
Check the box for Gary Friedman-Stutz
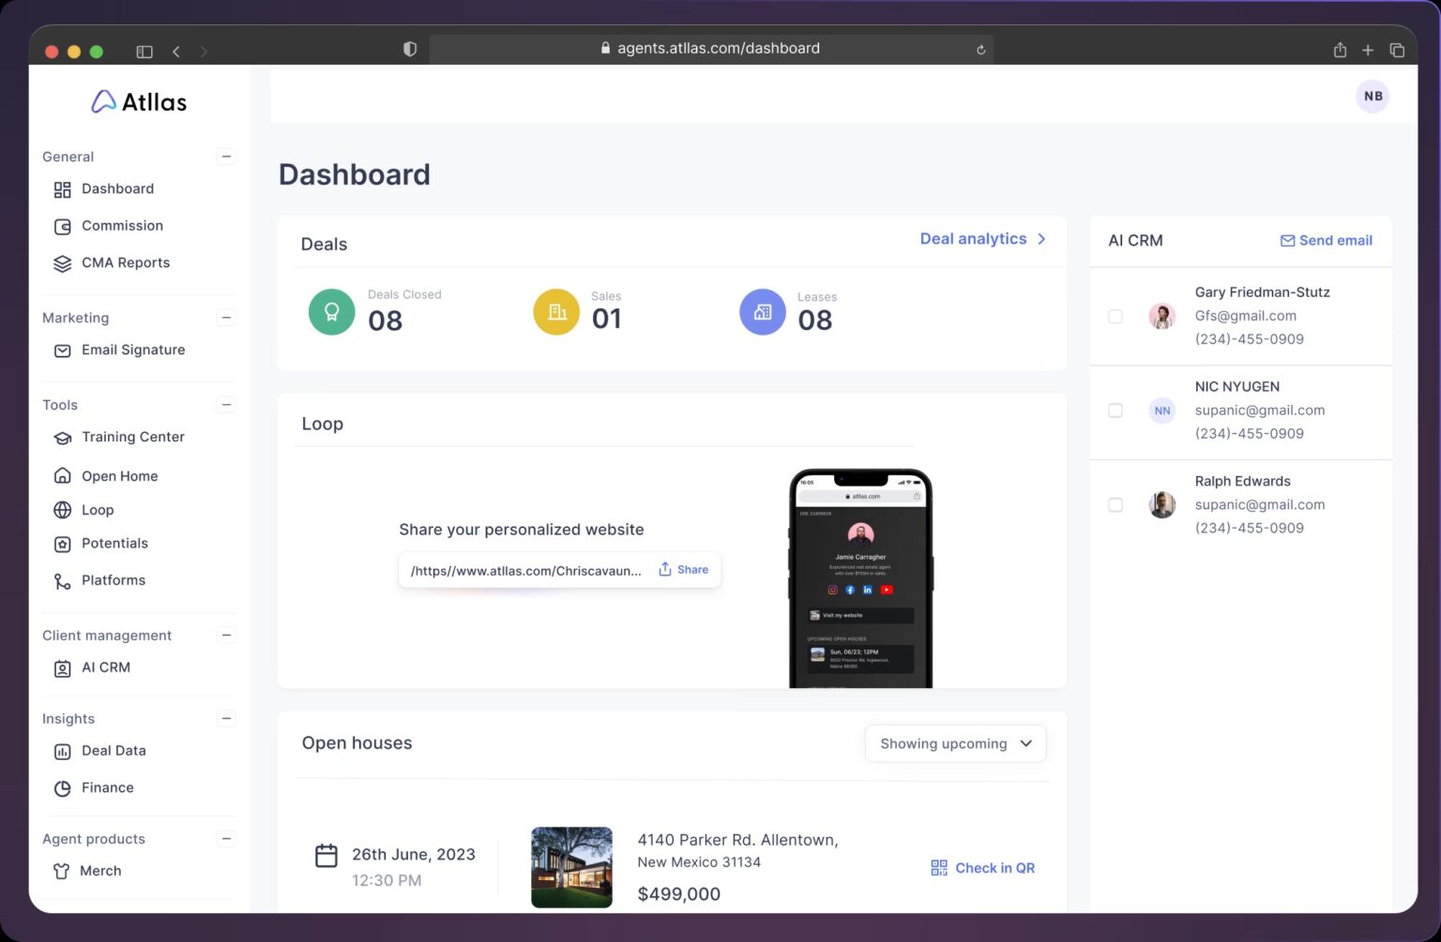[x=1115, y=317]
